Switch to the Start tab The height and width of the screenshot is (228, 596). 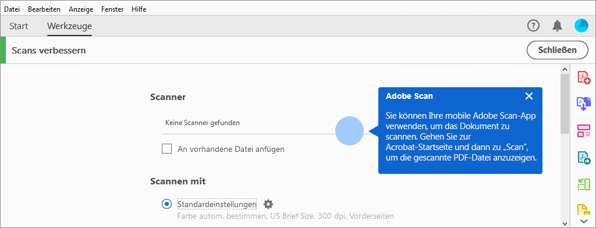[19, 26]
